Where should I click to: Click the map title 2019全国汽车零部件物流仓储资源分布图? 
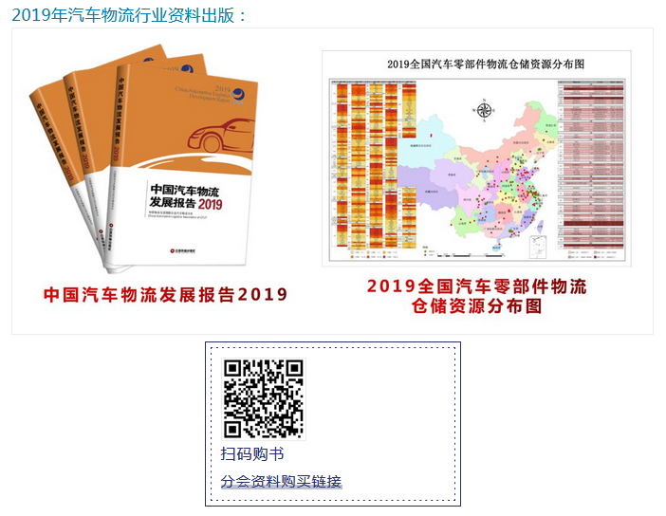486,64
